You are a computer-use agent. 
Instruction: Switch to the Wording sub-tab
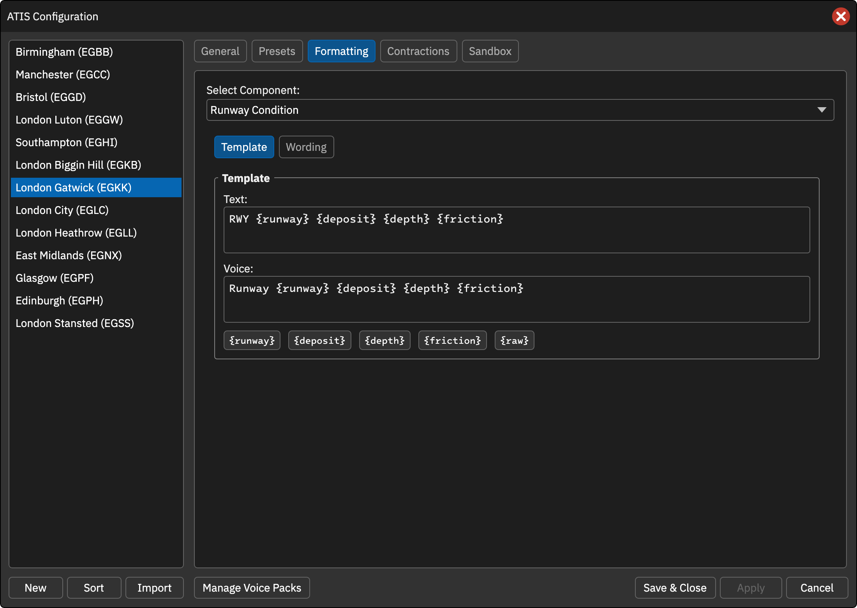pos(306,147)
